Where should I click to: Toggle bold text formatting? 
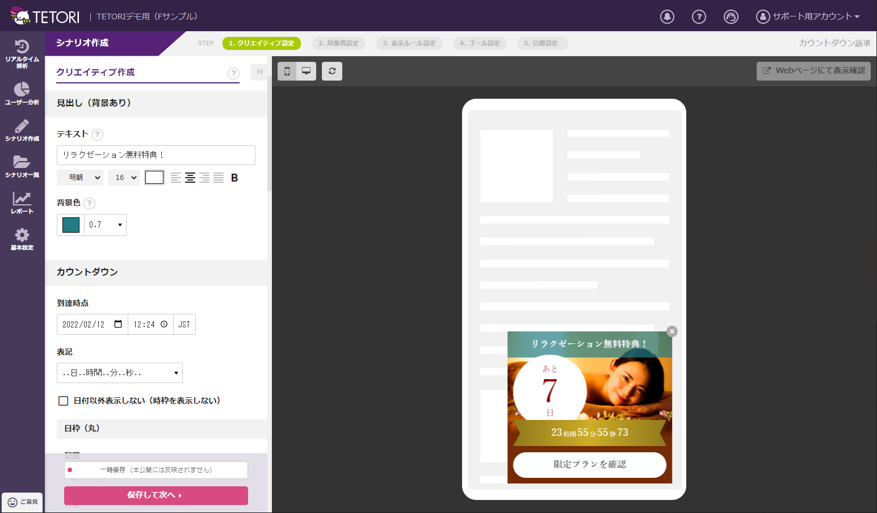pyautogui.click(x=234, y=178)
